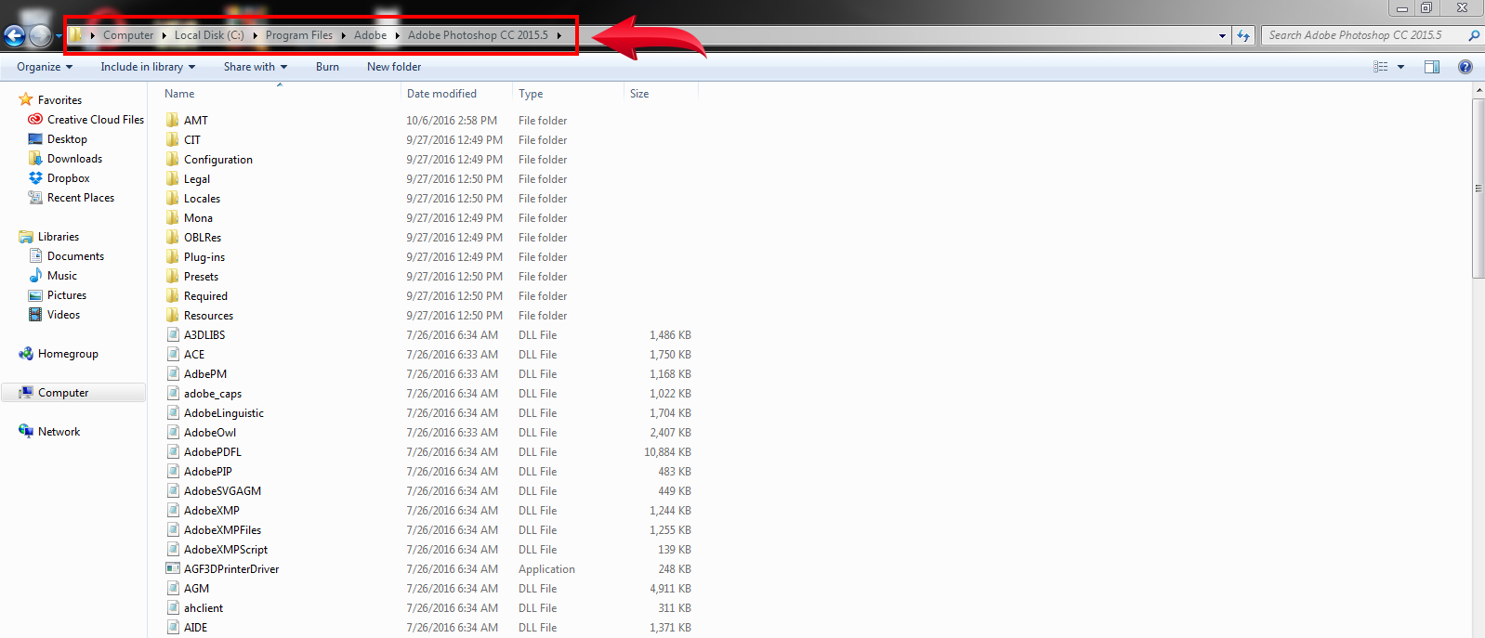Open the Share with dropdown

[x=256, y=67]
